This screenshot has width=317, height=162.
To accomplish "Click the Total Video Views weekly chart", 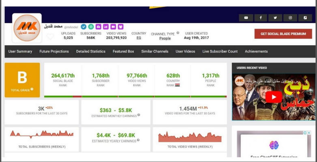I will (x=190, y=137).
